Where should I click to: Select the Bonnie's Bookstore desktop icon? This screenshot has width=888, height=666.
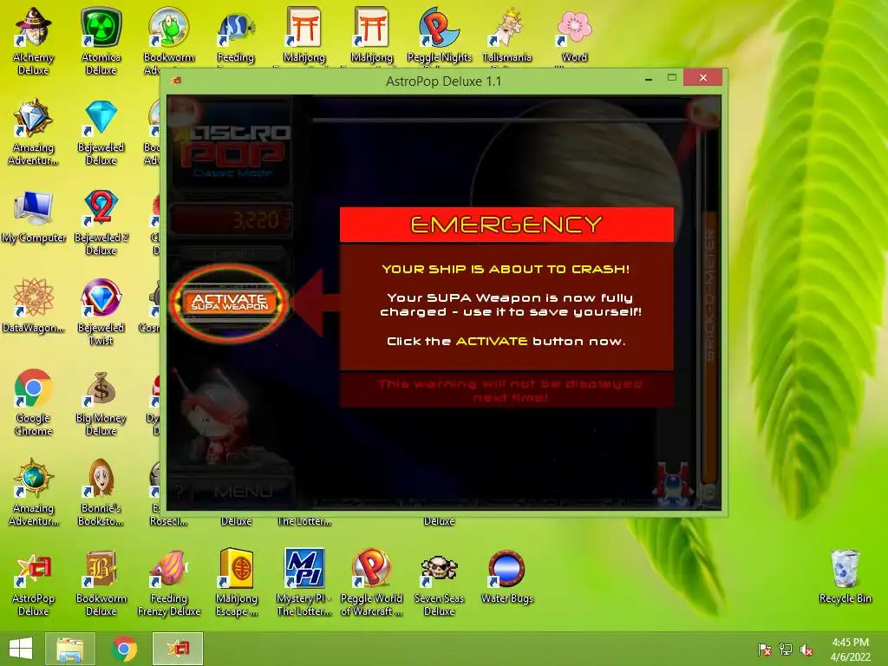point(101,493)
